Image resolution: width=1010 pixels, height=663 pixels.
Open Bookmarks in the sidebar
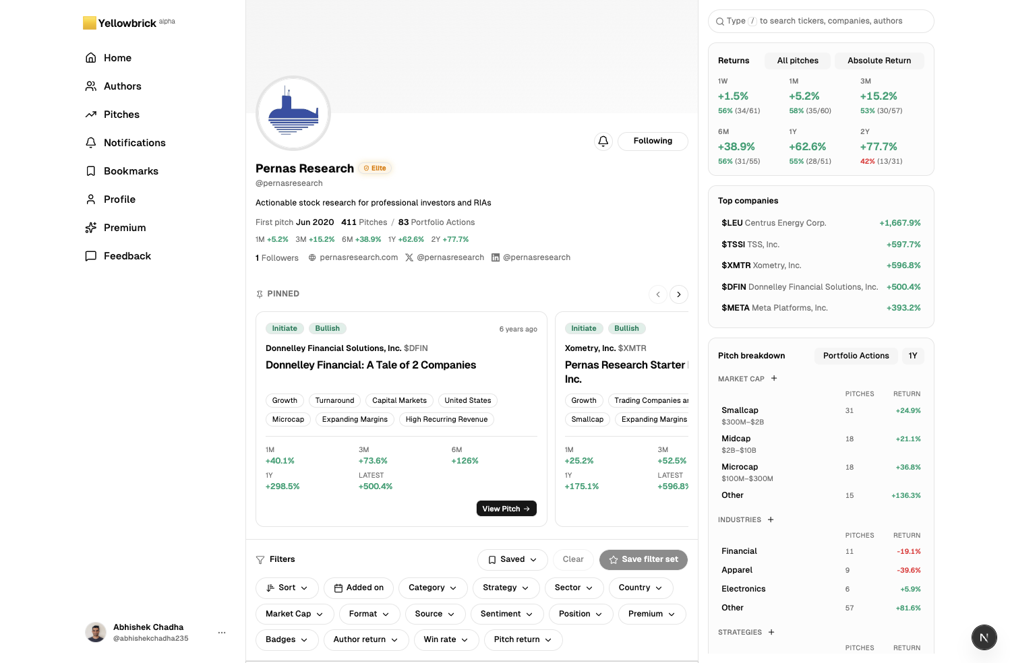122,171
